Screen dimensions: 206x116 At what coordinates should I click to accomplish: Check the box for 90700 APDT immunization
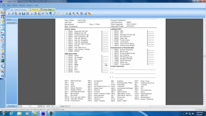(66, 56)
